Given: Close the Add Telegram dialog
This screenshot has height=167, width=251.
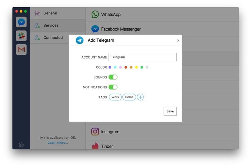Looking at the screenshot, I should (x=178, y=41).
